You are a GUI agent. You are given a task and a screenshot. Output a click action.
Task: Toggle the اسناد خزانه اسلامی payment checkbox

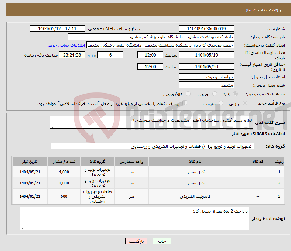(185, 103)
